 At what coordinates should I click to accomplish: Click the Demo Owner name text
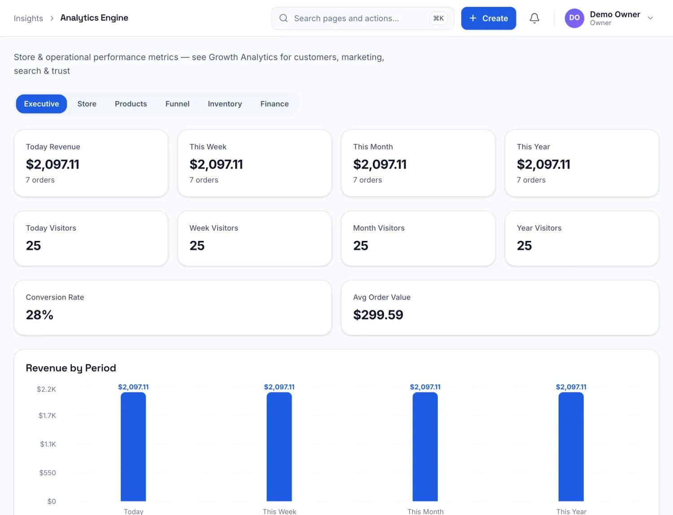[x=615, y=14]
